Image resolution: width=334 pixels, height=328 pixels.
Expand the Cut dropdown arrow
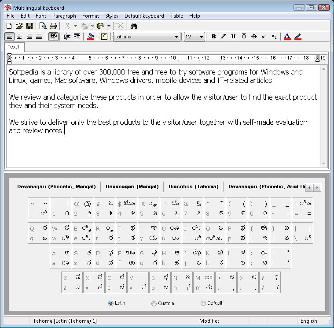[x=75, y=26]
